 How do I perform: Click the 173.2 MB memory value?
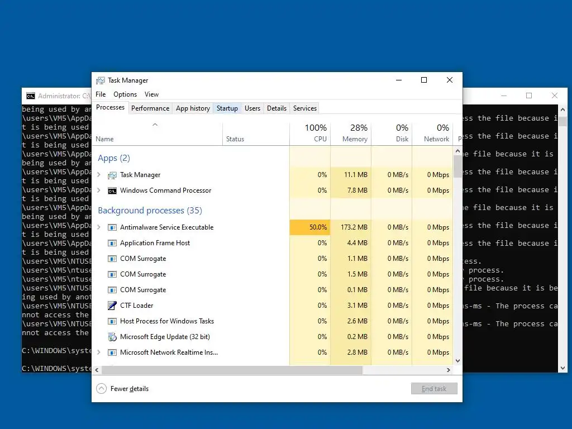(354, 227)
